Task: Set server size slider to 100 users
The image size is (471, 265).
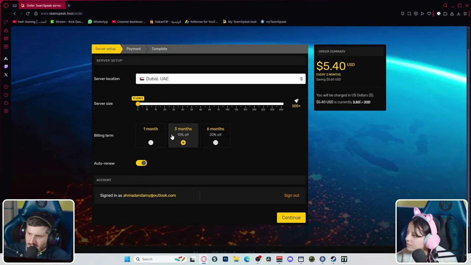Action: (227, 104)
